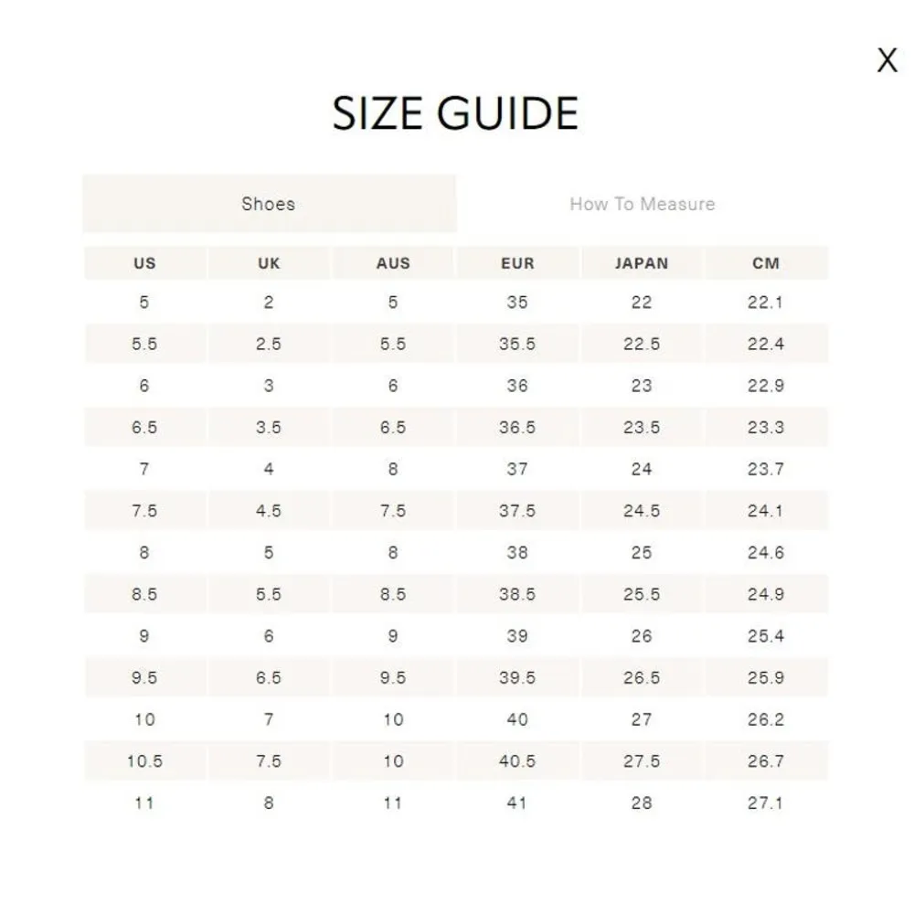Image resolution: width=914 pixels, height=914 pixels.
Task: Click the CM column header
Action: [766, 263]
